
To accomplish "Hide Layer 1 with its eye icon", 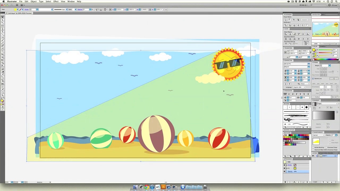I will tap(313, 156).
